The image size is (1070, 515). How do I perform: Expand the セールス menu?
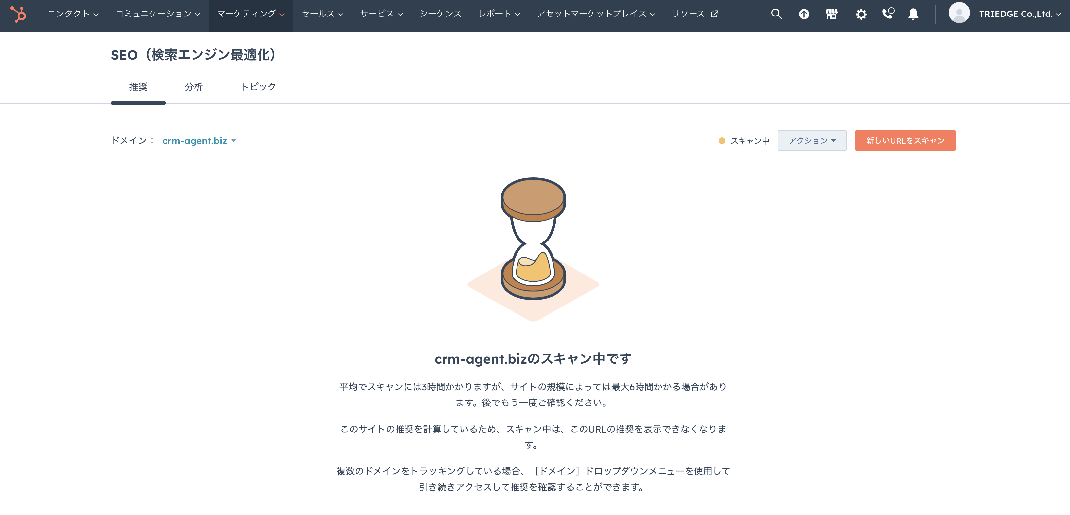point(322,14)
